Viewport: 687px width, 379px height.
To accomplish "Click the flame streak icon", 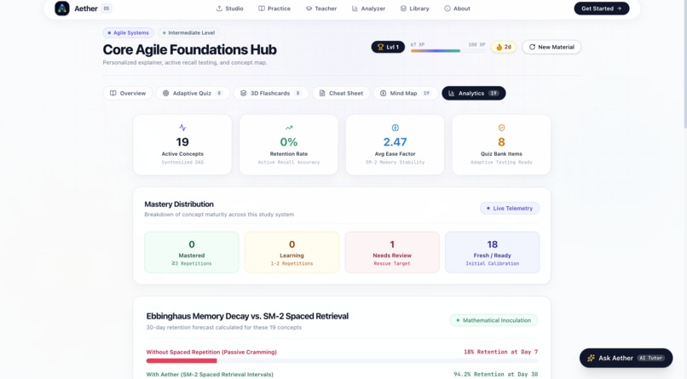I will pos(499,47).
